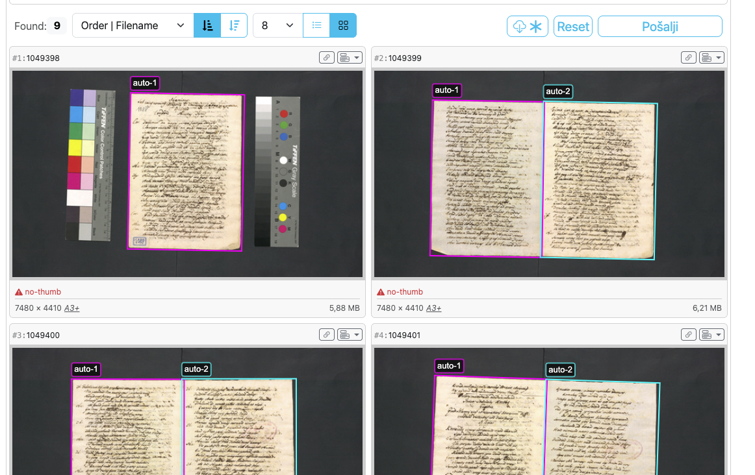Copy link for image 1049399
The image size is (755, 475).
689,58
